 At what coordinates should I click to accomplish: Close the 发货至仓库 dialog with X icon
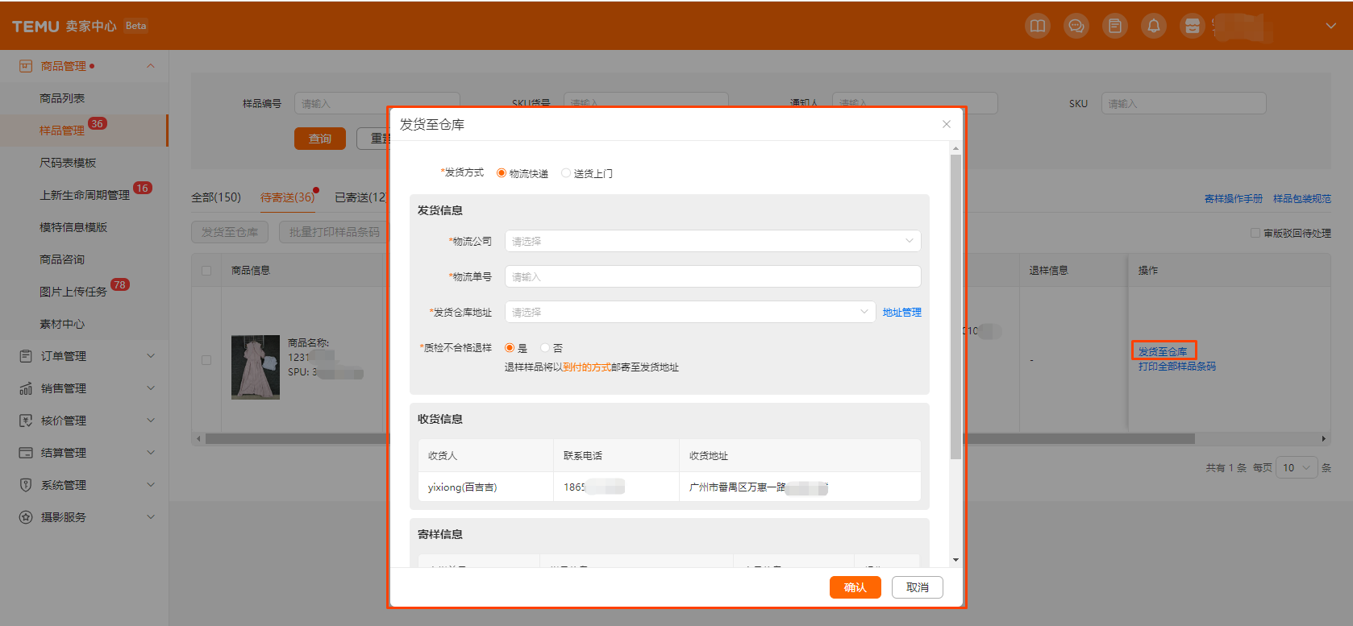(947, 124)
